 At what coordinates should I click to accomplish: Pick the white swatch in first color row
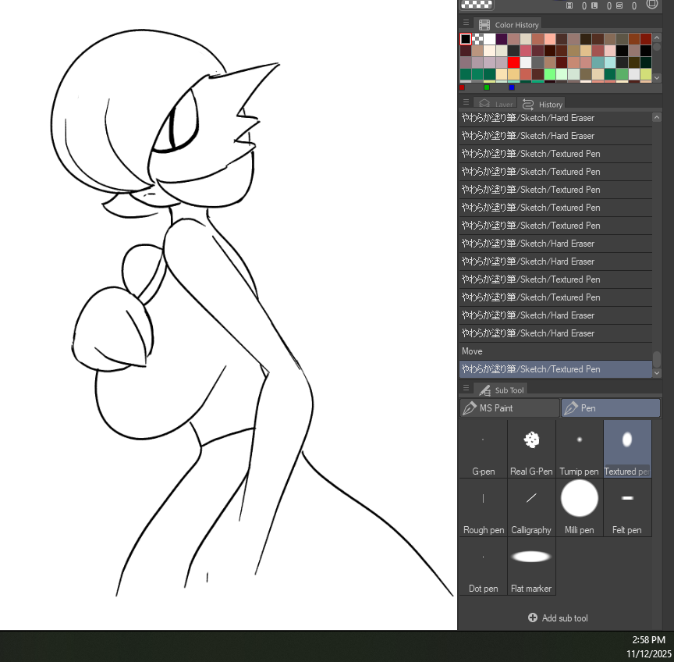point(490,39)
